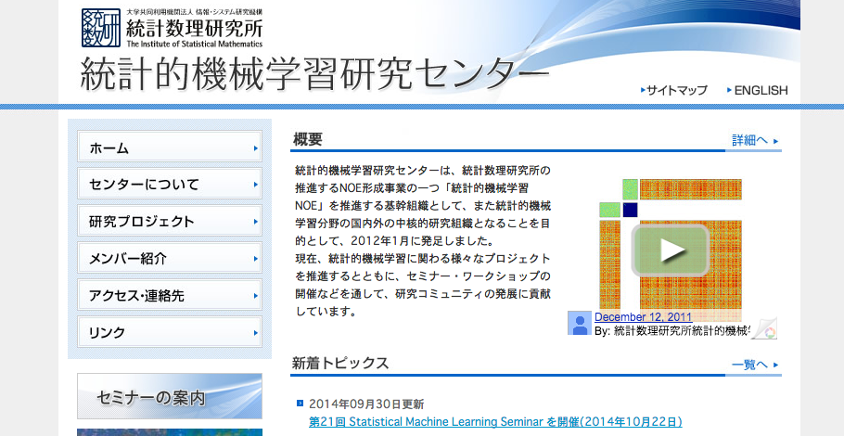
Task: Click the arrow after 一覧へ
Action: 775,365
